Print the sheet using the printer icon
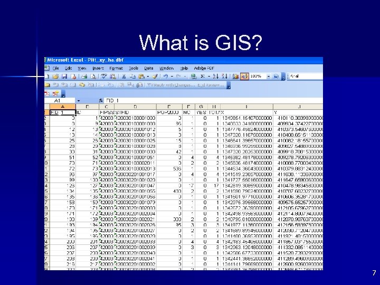The height and width of the screenshot is (285, 380). coord(84,77)
